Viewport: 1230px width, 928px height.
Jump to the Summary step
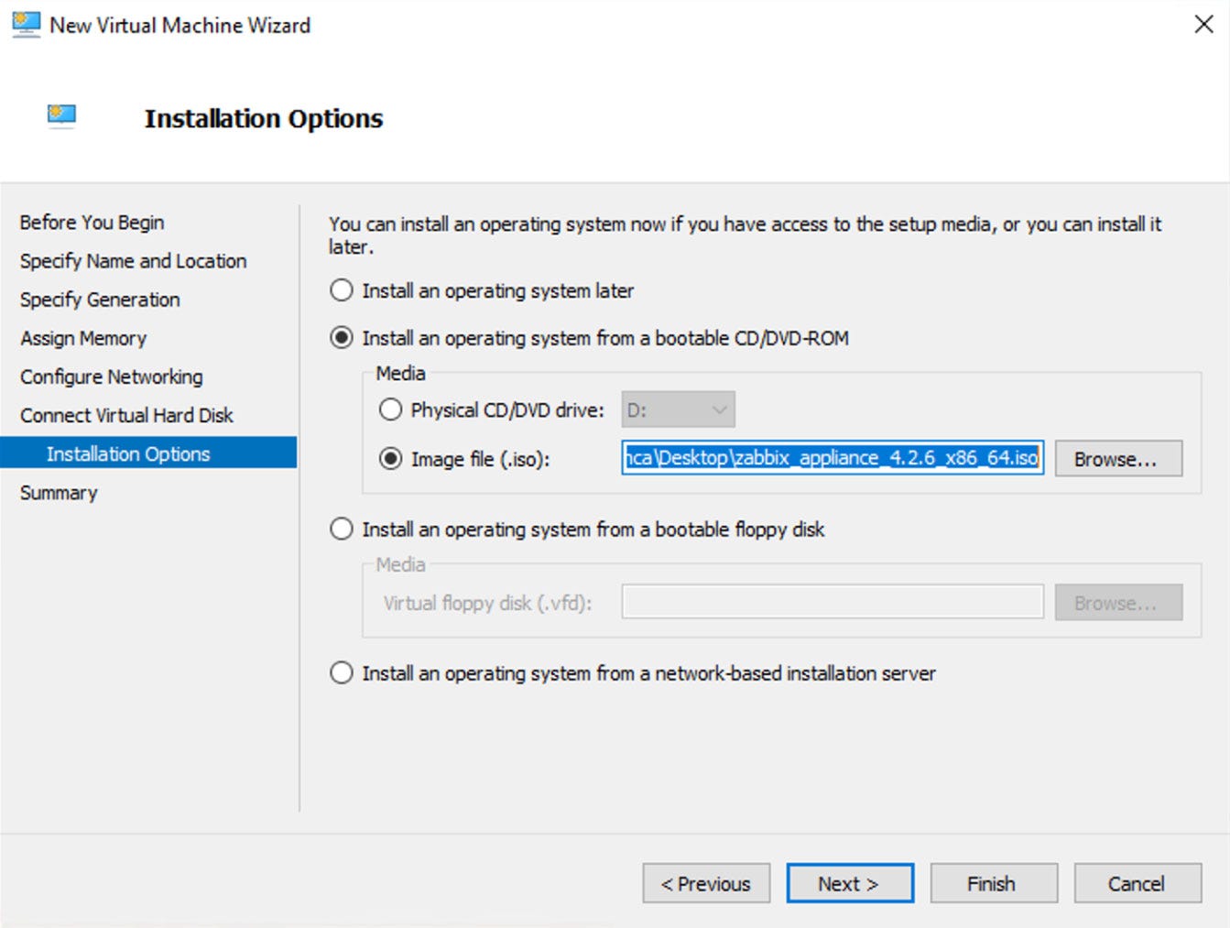[x=59, y=493]
